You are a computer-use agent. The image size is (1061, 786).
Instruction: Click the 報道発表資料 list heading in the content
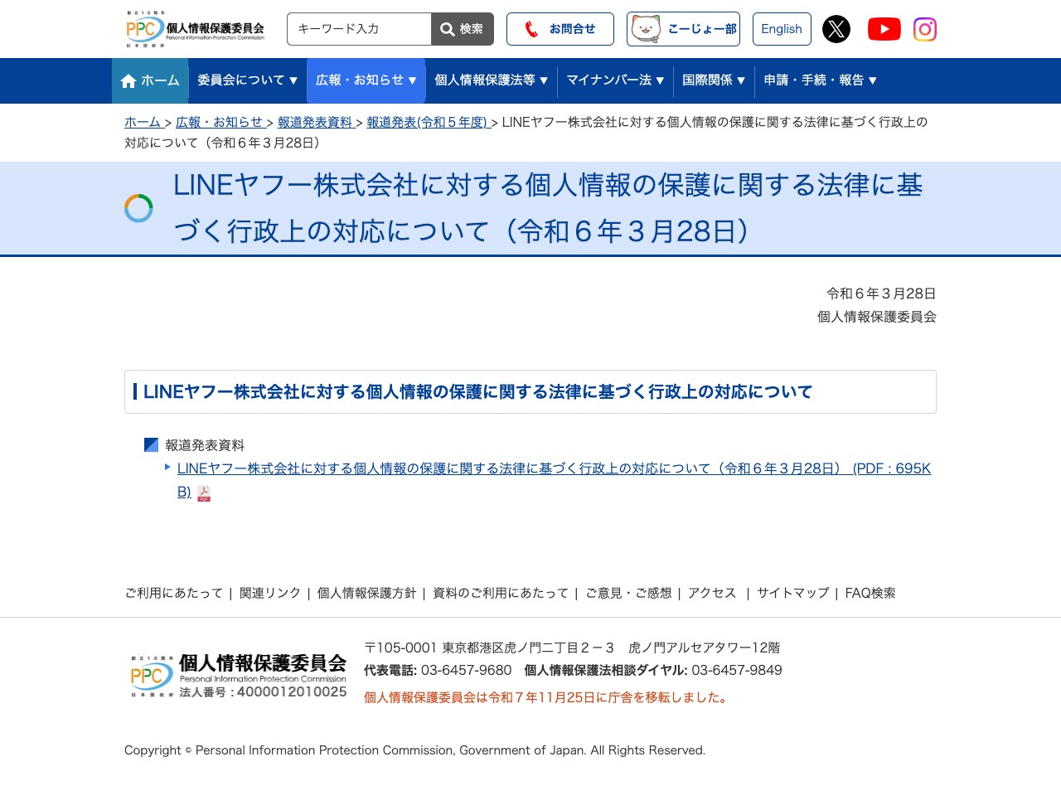click(x=205, y=445)
